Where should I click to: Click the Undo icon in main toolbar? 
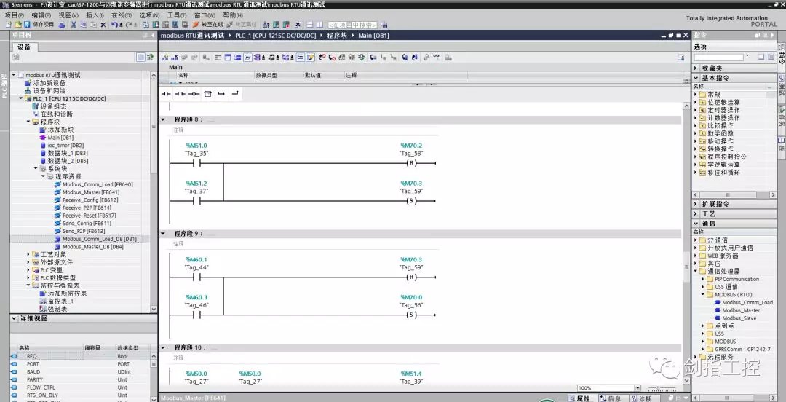114,24
